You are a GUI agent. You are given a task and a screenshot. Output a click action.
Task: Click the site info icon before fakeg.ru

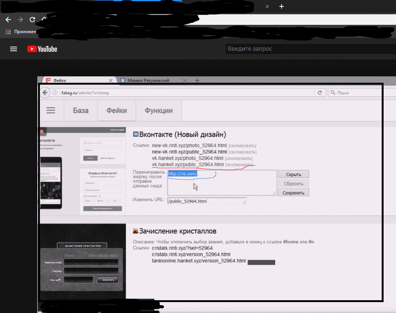pos(55,93)
